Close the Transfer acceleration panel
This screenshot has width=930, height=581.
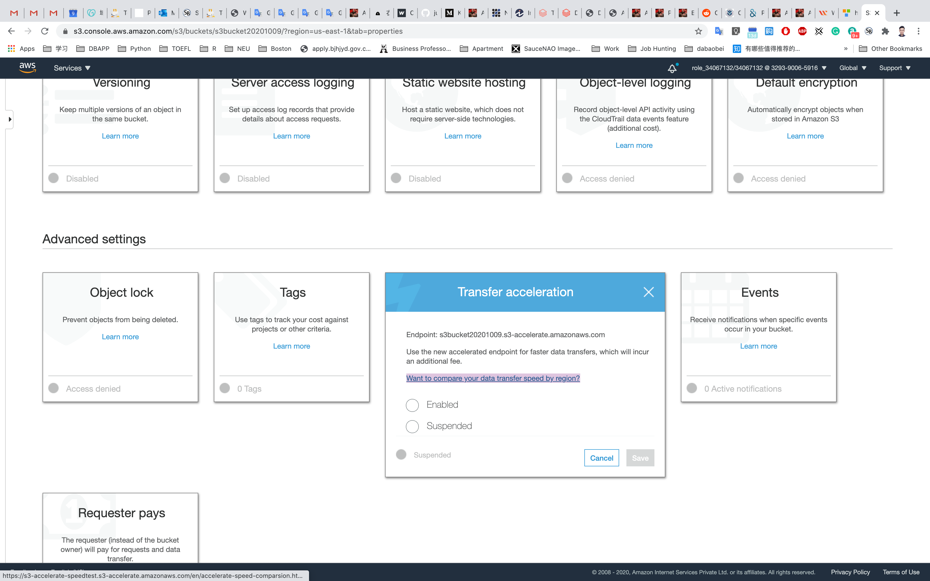tap(648, 292)
